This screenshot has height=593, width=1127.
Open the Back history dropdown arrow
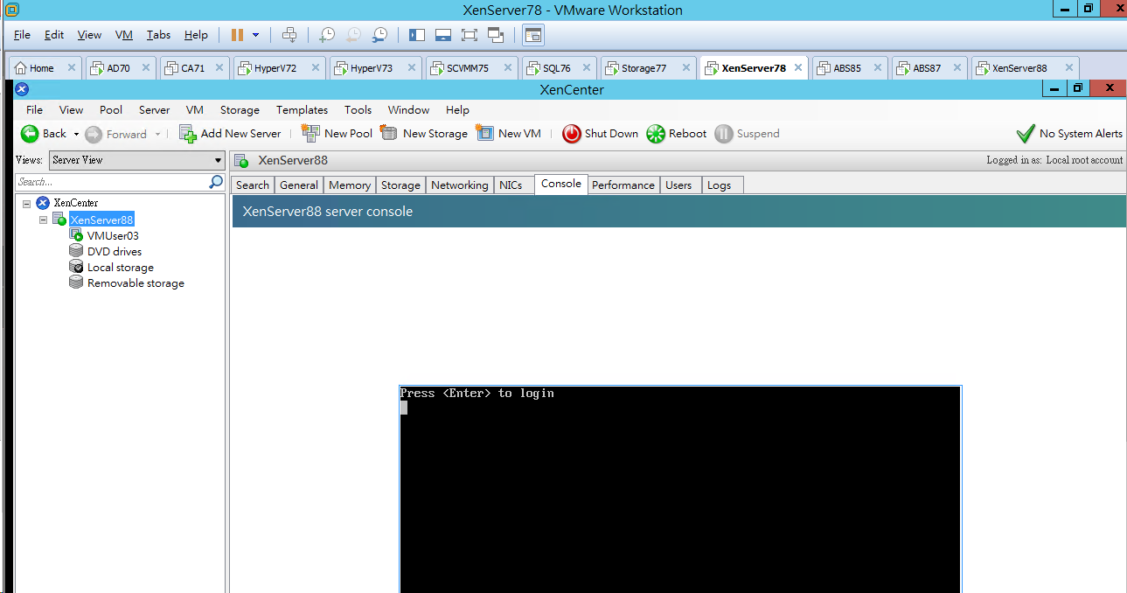(x=76, y=134)
